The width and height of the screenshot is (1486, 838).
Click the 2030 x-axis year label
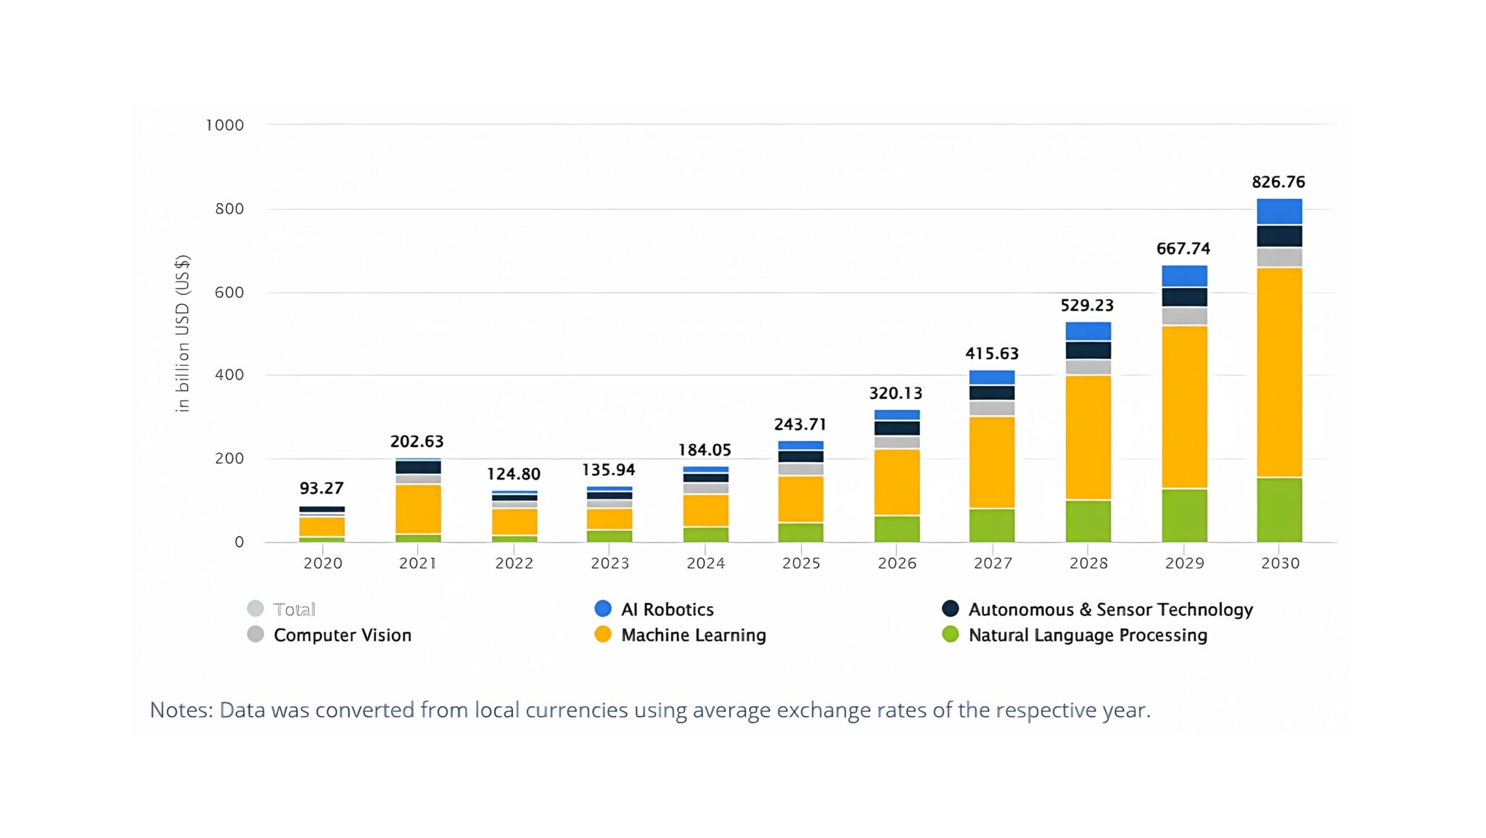tap(1280, 563)
